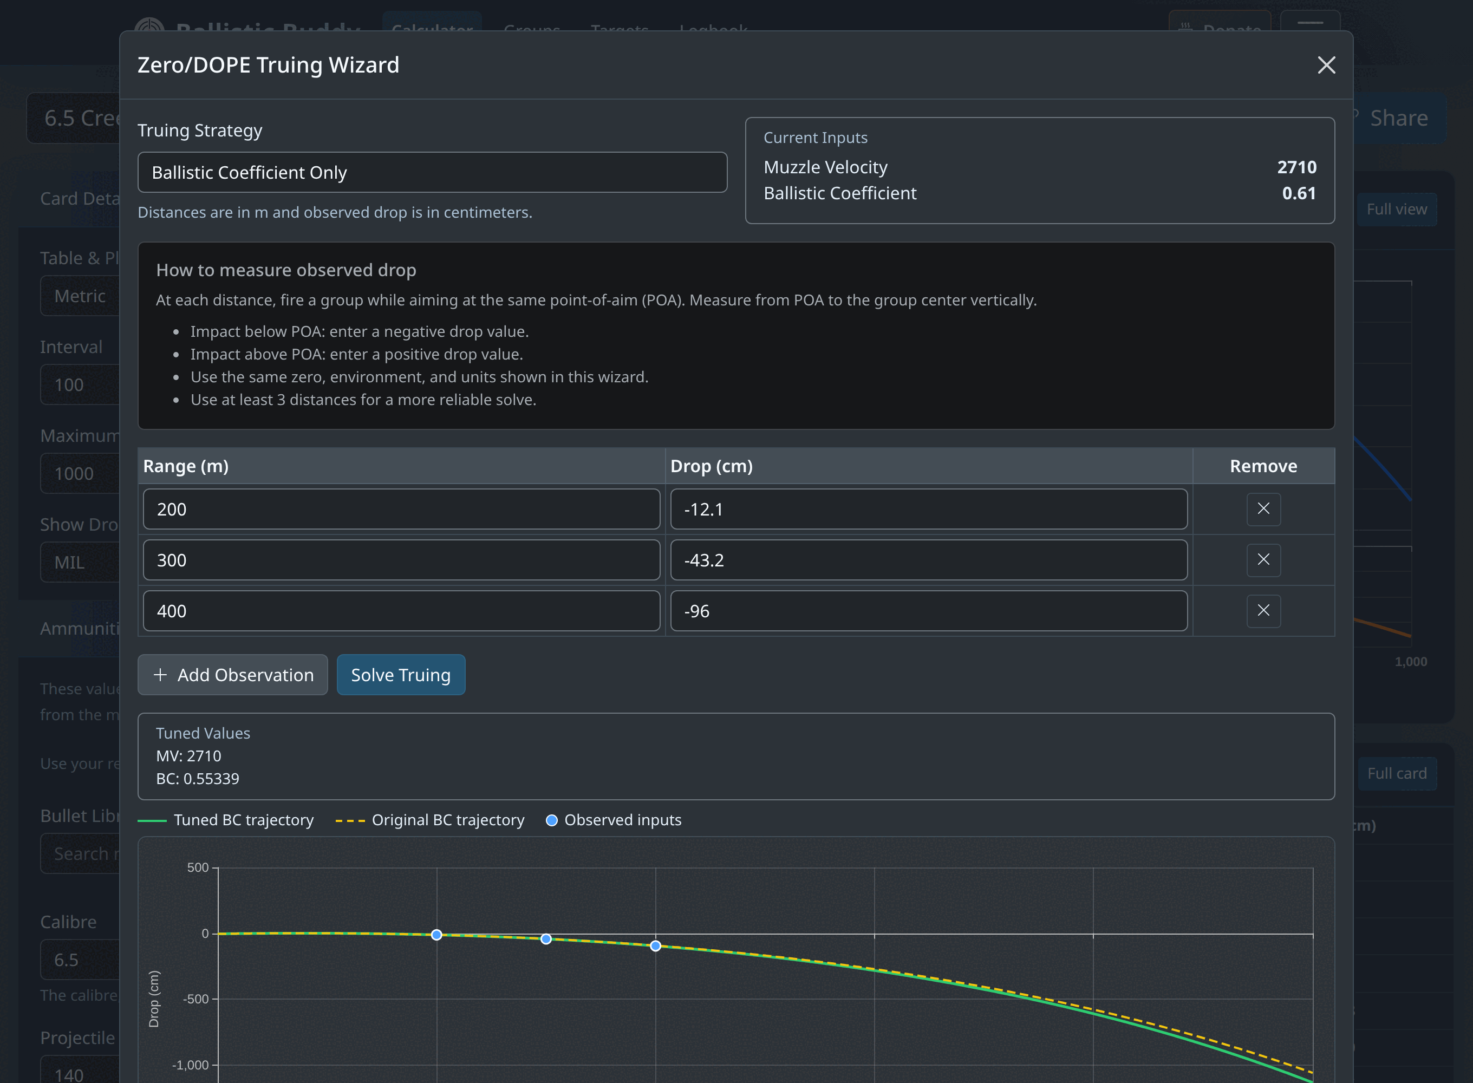
Task: Click the Maximum field showing 1000
Action: [x=80, y=473]
